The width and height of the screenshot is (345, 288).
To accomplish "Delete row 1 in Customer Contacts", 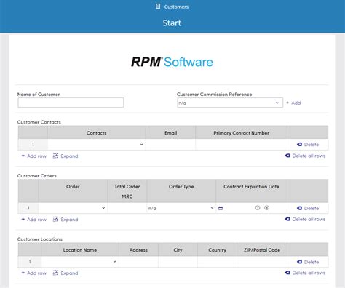I will coord(308,145).
